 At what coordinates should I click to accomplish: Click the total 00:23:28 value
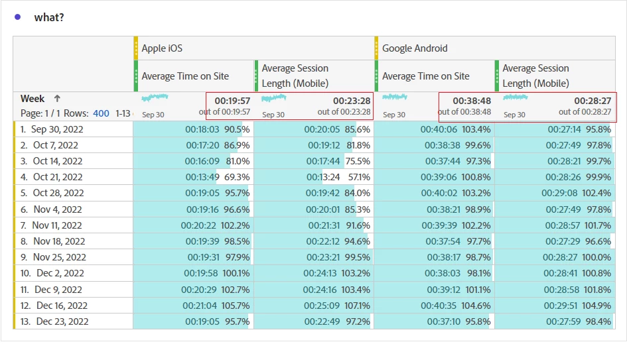click(352, 101)
